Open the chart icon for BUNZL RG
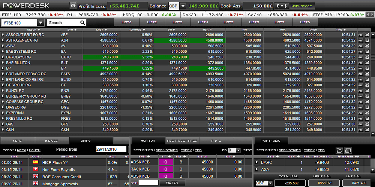This screenshot has width=375, height=187. [x=367, y=91]
